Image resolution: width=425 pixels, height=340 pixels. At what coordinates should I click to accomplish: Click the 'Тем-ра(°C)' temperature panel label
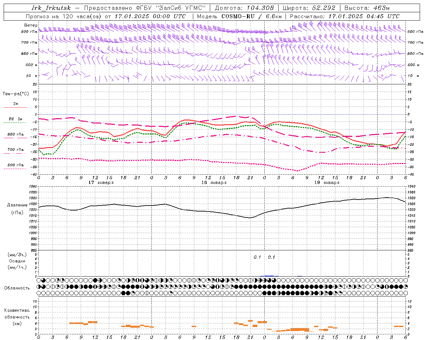click(x=16, y=94)
